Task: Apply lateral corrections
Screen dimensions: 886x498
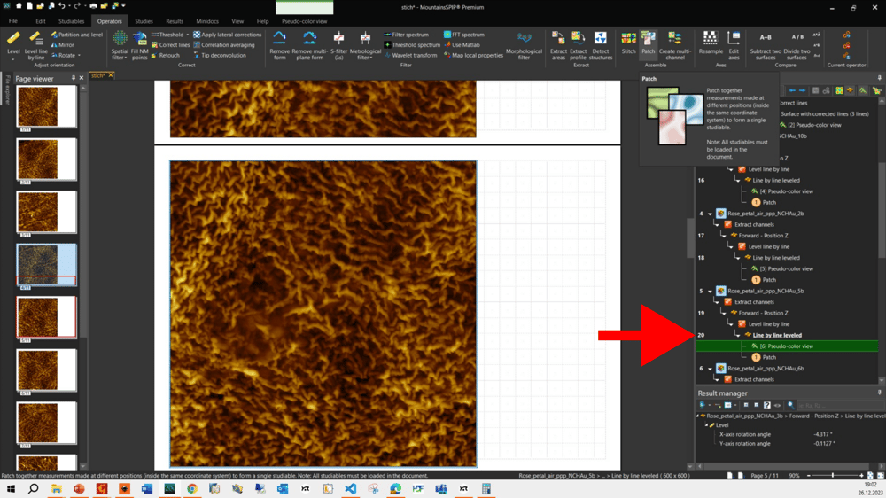Action: pos(227,35)
